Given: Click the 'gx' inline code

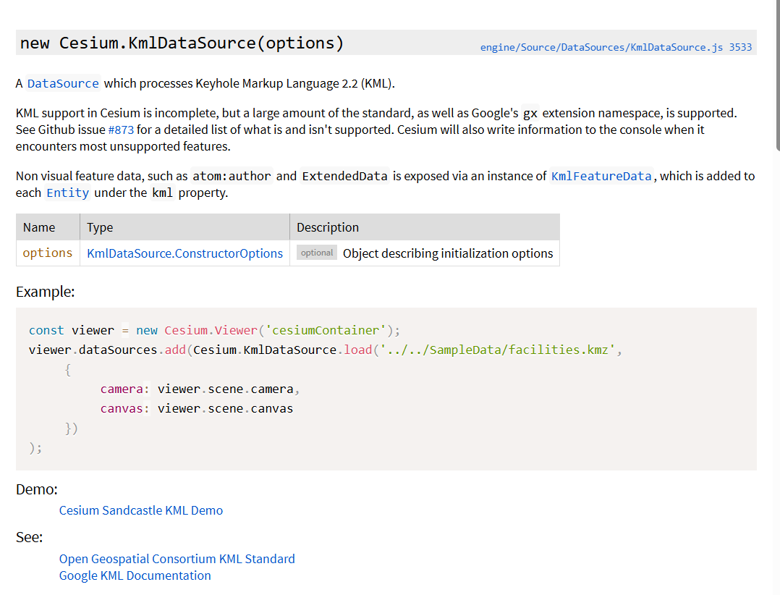Looking at the screenshot, I should [530, 114].
